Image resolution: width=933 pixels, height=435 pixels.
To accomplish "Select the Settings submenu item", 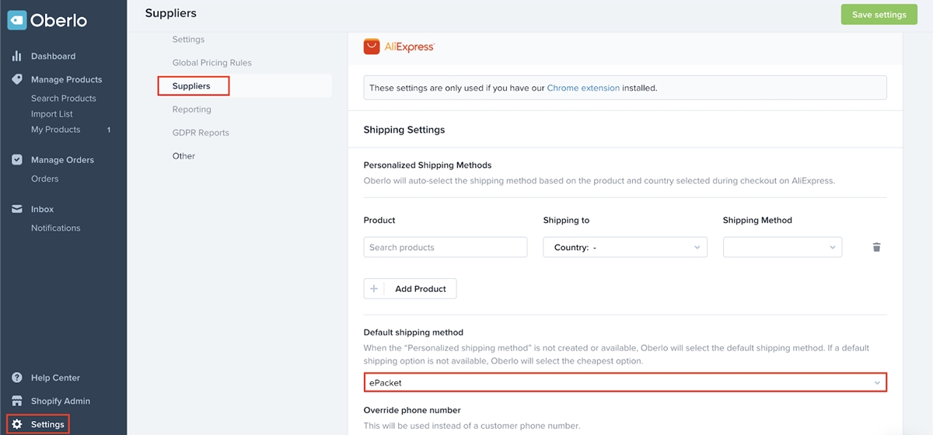I will (188, 39).
